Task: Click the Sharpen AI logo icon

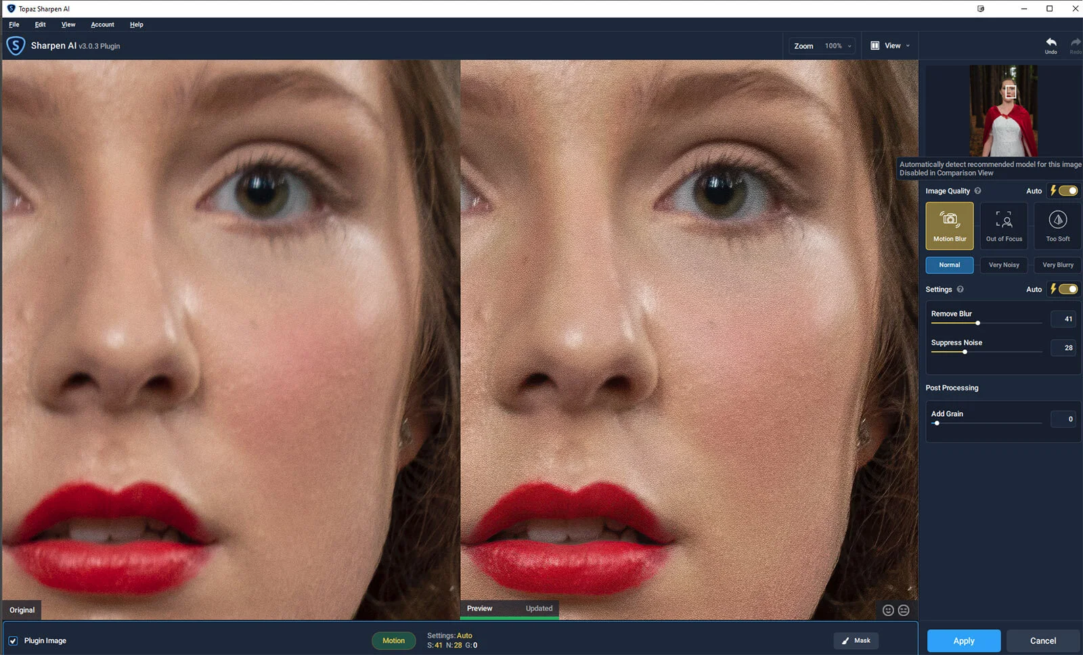Action: tap(16, 46)
